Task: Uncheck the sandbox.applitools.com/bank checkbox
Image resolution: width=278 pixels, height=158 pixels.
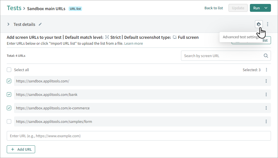Action: (x=9, y=94)
